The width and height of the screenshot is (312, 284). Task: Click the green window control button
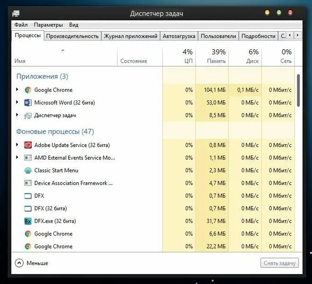tap(279, 12)
